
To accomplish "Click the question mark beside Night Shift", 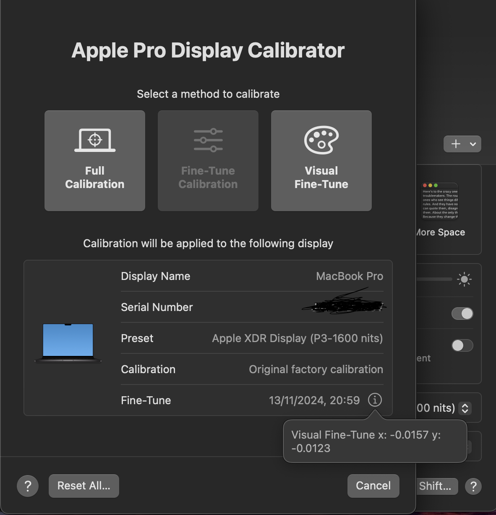I will pyautogui.click(x=473, y=486).
